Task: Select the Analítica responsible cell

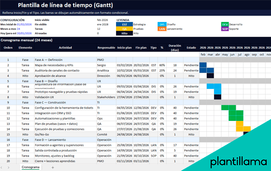Action: coord(106,70)
